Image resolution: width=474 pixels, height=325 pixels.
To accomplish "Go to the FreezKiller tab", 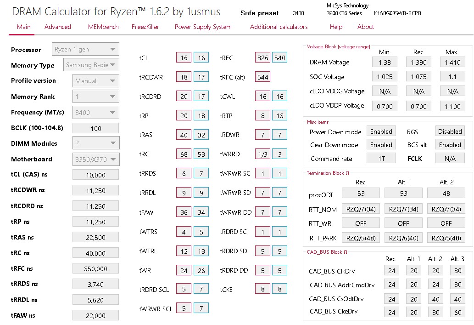I will pyautogui.click(x=145, y=27).
